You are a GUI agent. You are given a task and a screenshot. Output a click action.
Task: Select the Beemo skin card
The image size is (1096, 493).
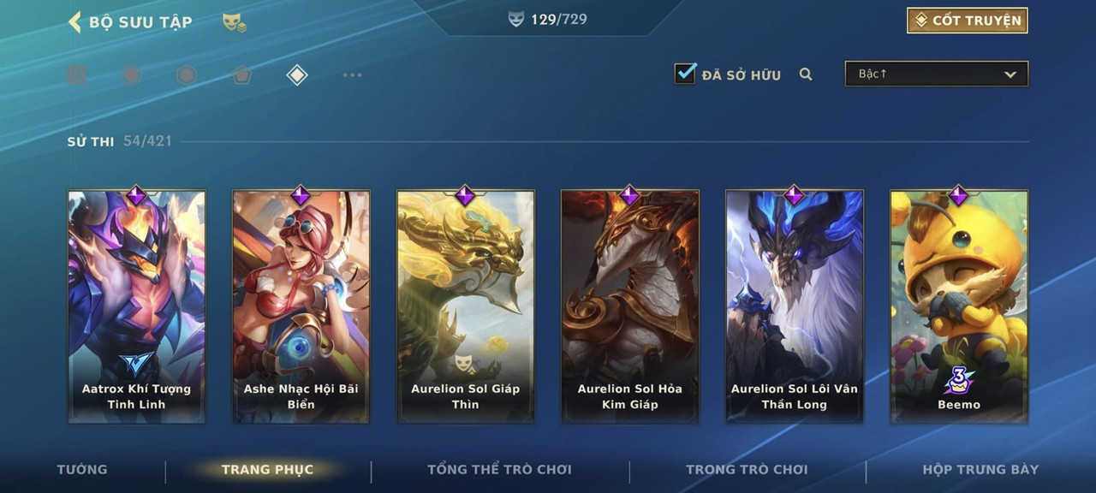[x=959, y=306]
